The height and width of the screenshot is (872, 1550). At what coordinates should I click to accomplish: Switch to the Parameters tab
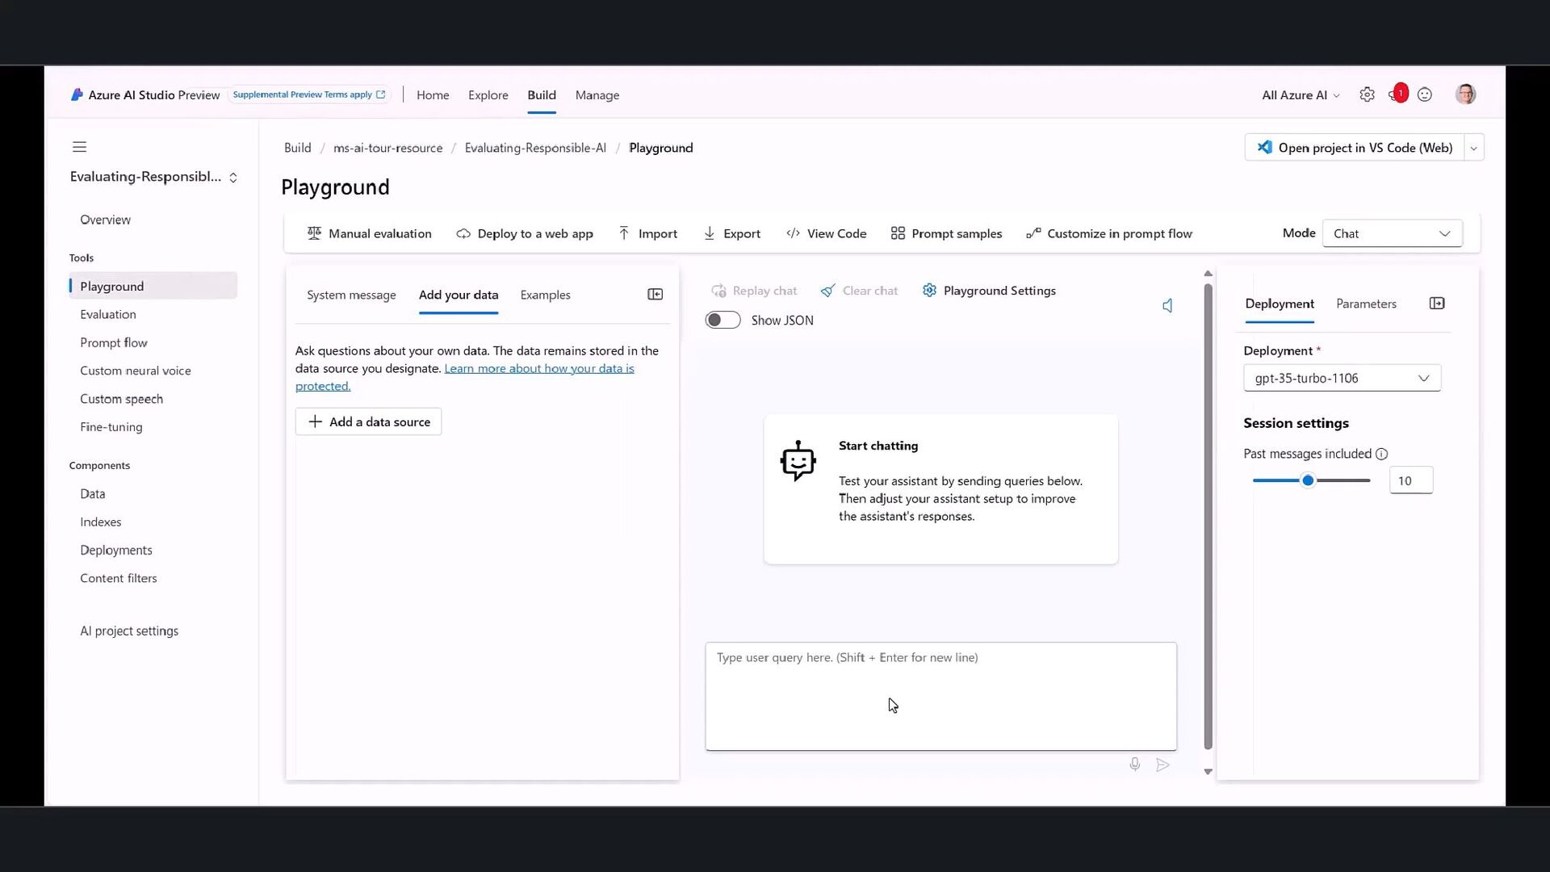1366,304
